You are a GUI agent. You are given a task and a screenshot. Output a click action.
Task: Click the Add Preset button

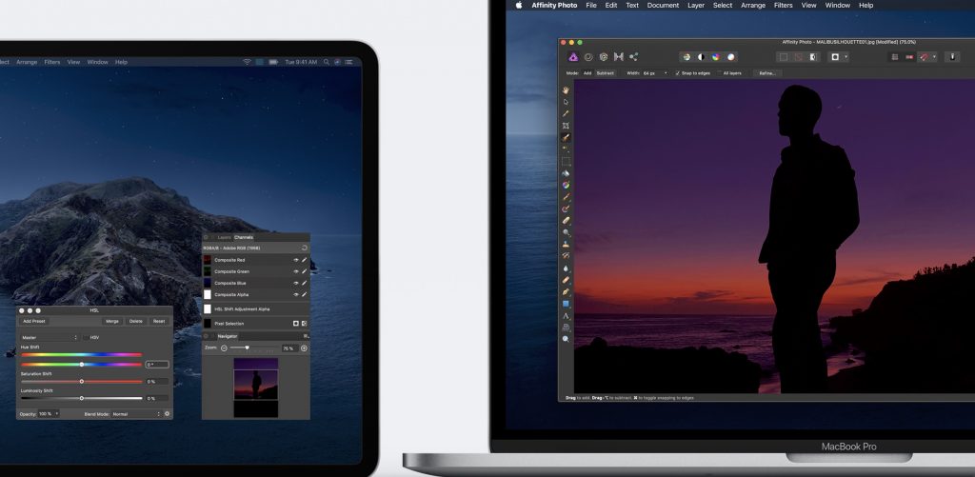pyautogui.click(x=33, y=321)
